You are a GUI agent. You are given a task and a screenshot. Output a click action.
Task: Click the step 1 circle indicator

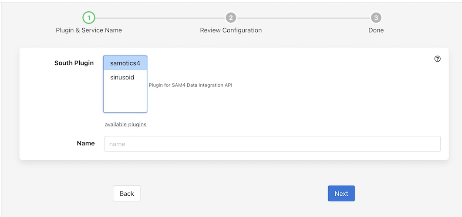point(89,18)
